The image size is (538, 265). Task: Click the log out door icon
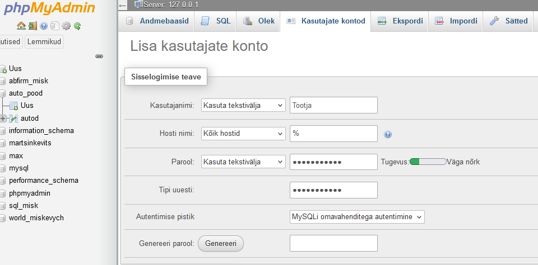click(33, 26)
